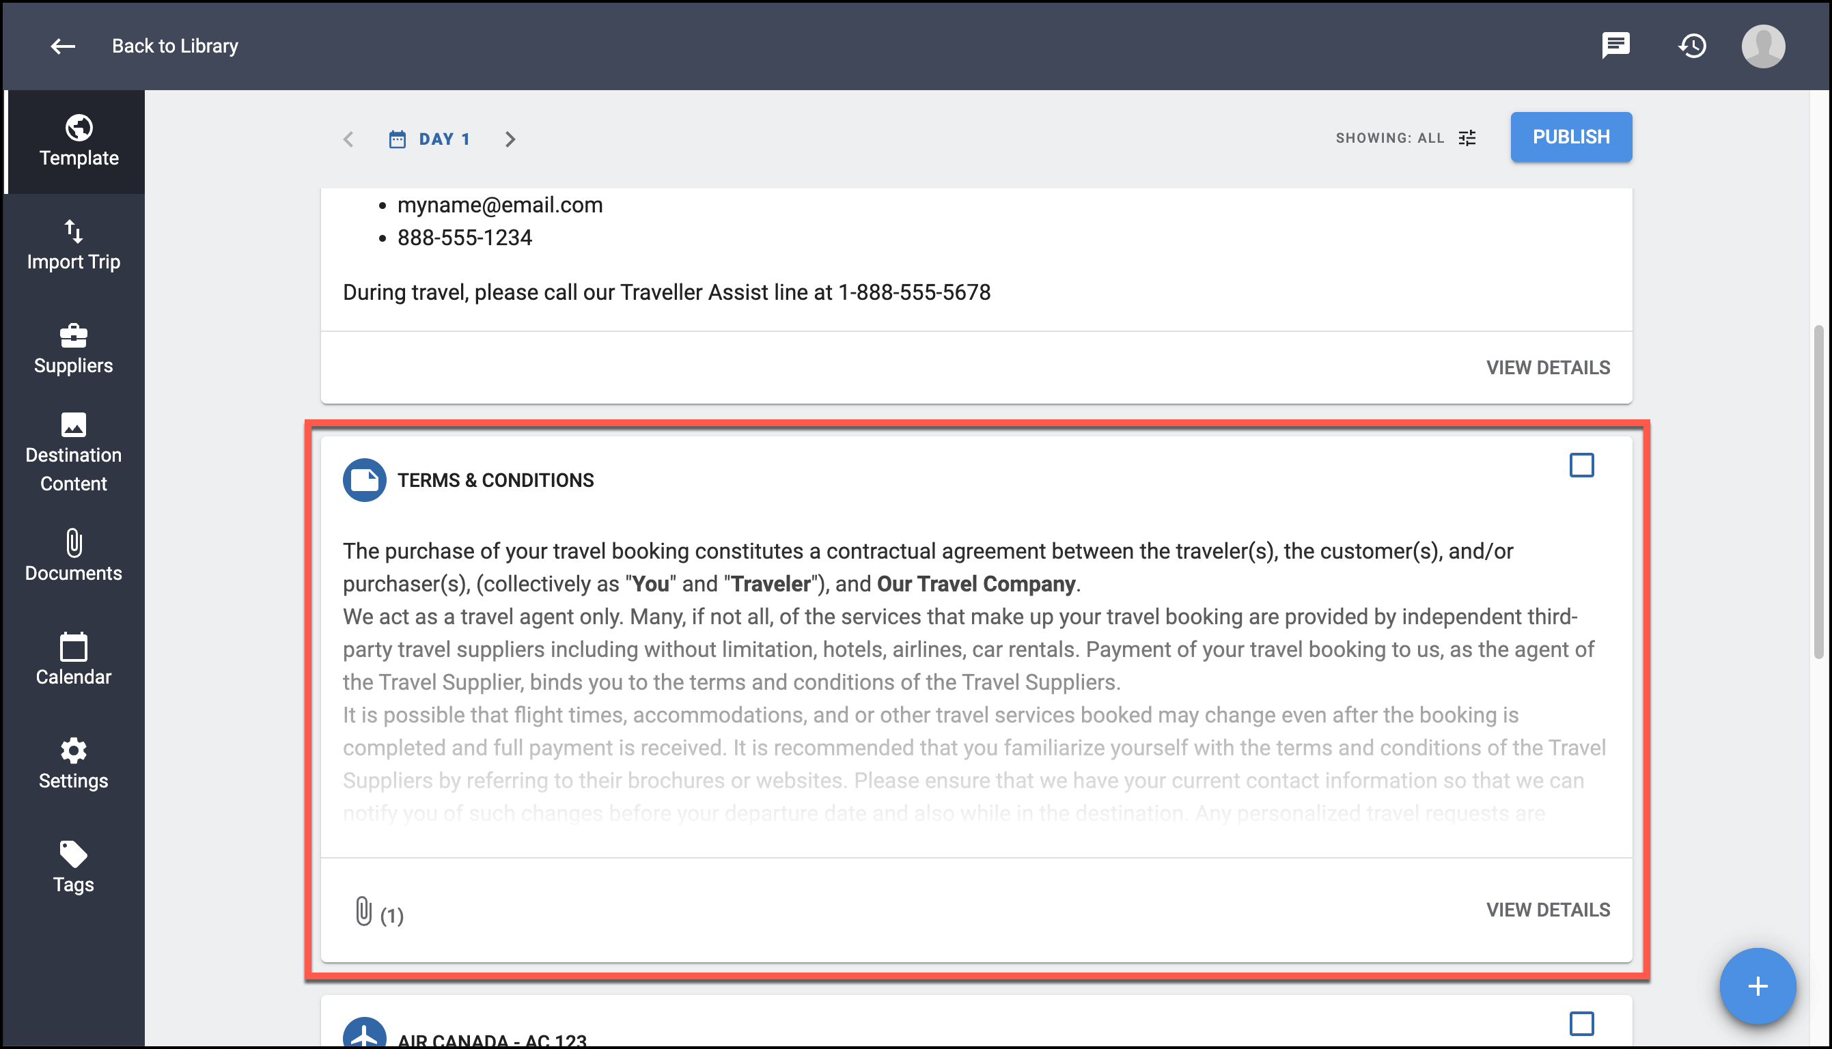Click the Traveller Assist line sentence
Viewport: 1832px width, 1049px height.
pyautogui.click(x=667, y=292)
